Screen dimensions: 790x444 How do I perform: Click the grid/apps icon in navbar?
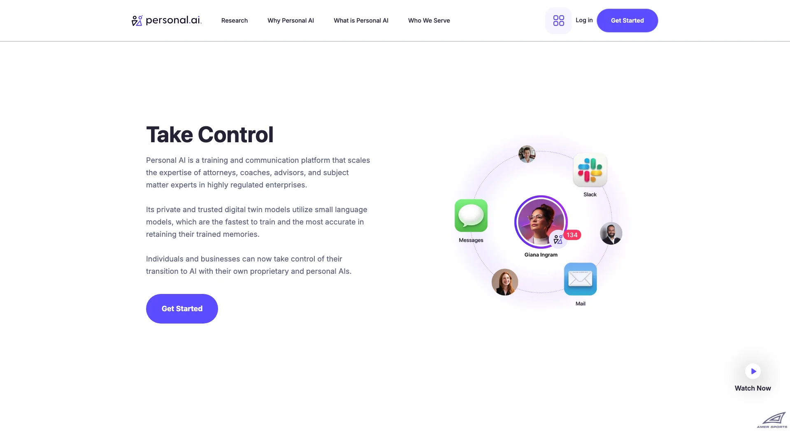click(x=558, y=21)
